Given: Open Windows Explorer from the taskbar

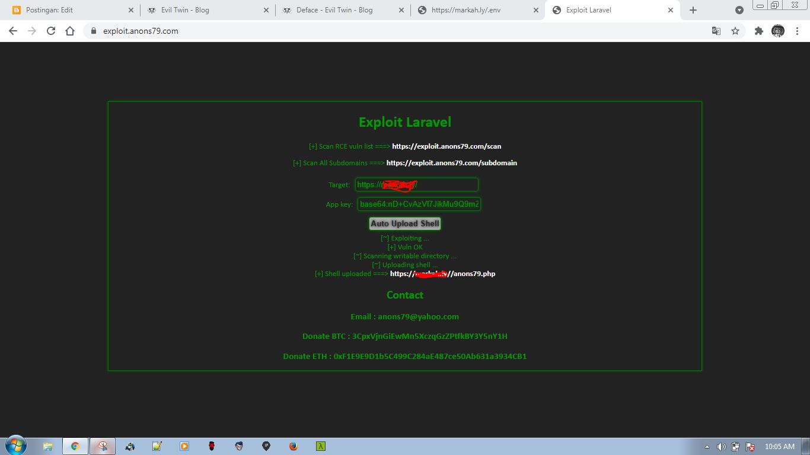Looking at the screenshot, I should click(x=47, y=446).
